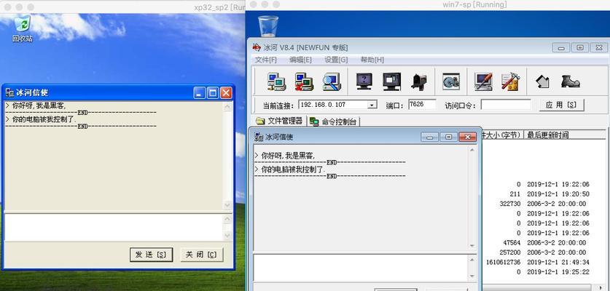Expand the 当前连接 IP address dropdown arrow
The image size is (610, 291).
pyautogui.click(x=372, y=105)
